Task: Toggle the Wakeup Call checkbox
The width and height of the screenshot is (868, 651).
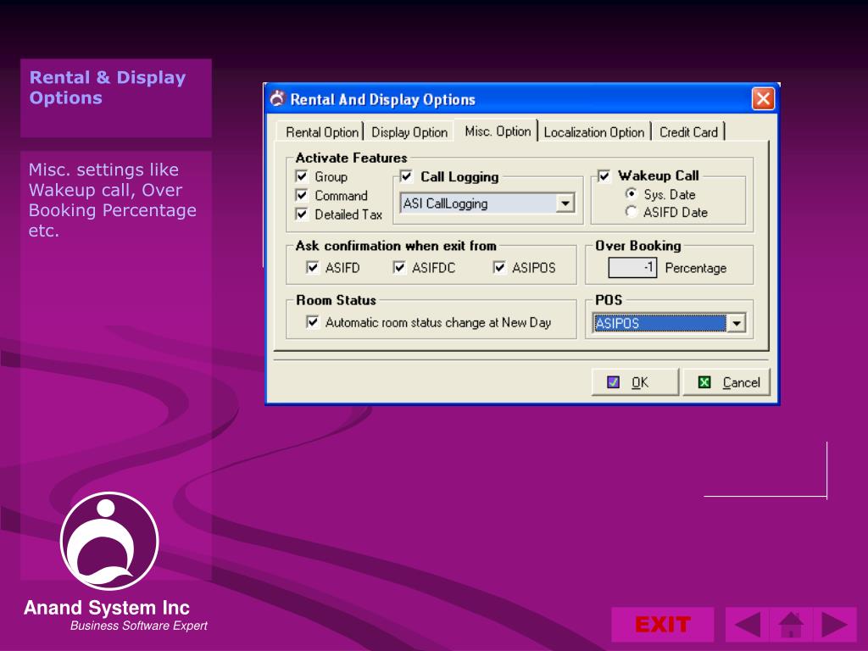Action: (604, 176)
